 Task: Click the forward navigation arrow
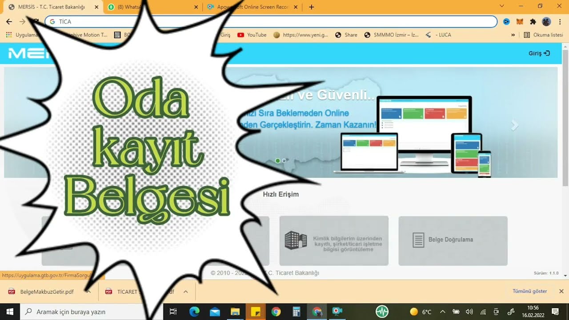coord(22,21)
